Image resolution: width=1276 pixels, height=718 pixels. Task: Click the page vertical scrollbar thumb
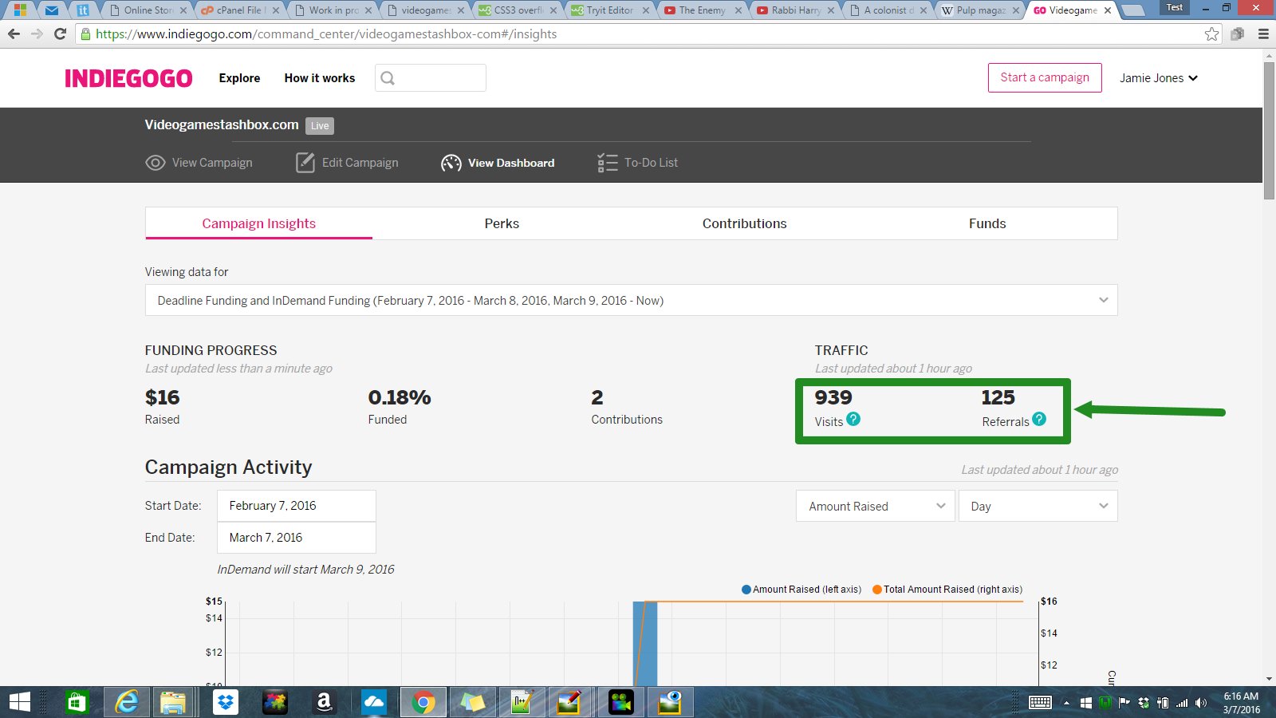coord(1269,131)
